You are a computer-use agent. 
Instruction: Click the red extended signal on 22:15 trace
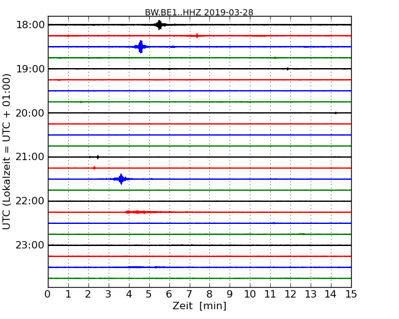(141, 212)
